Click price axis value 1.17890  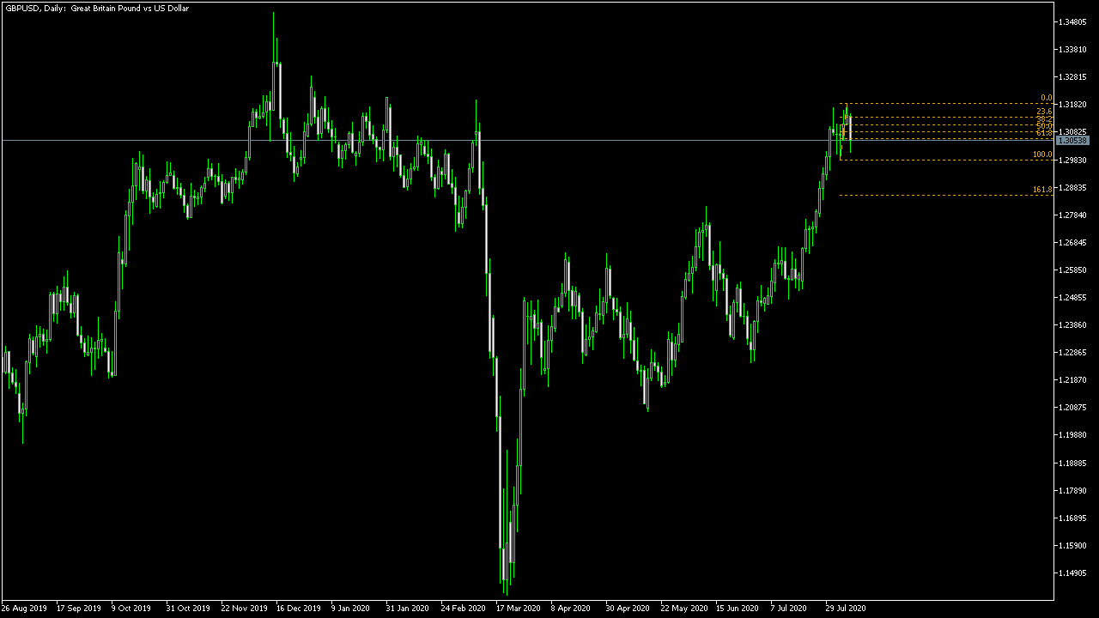point(1073,491)
